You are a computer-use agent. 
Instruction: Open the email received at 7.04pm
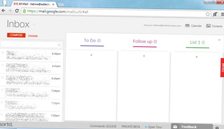(x=30, y=92)
